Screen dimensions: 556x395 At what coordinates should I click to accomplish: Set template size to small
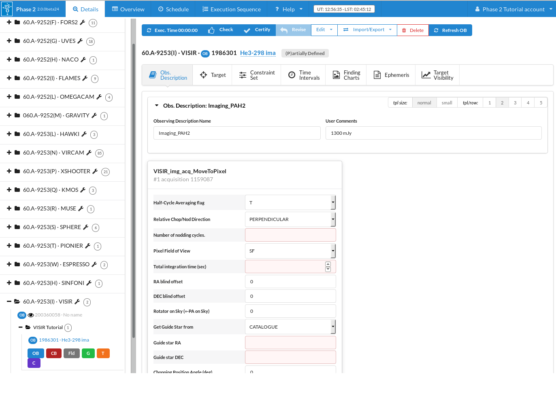coord(447,103)
